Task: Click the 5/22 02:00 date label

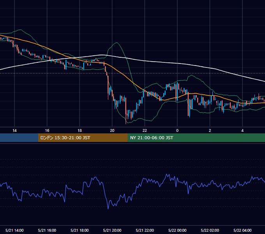Action: tap(210, 230)
